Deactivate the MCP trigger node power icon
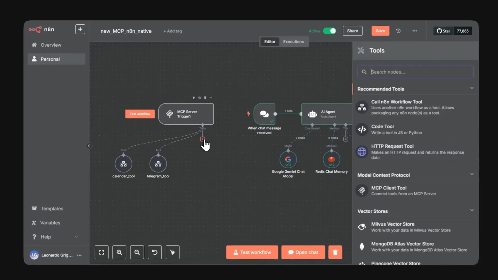The height and width of the screenshot is (280, 498). tap(199, 98)
